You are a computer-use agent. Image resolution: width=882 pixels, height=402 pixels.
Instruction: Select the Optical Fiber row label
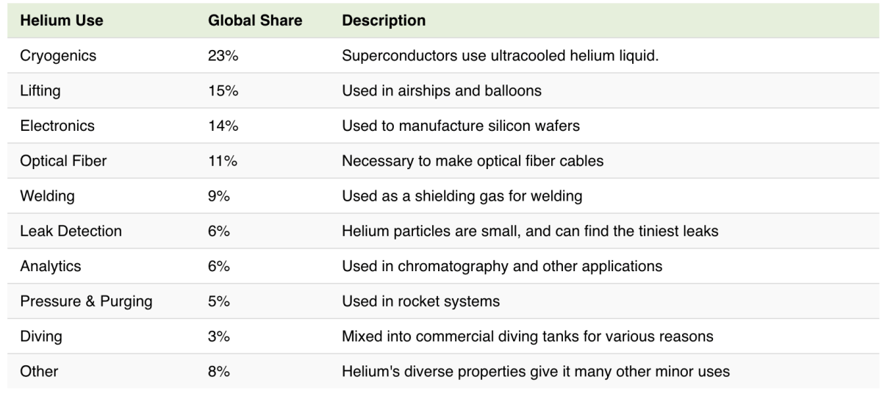[63, 161]
